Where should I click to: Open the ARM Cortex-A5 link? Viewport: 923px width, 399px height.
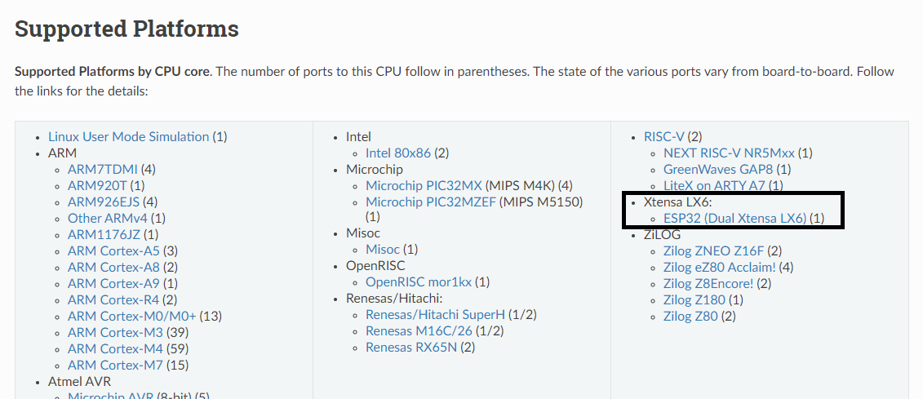click(113, 250)
